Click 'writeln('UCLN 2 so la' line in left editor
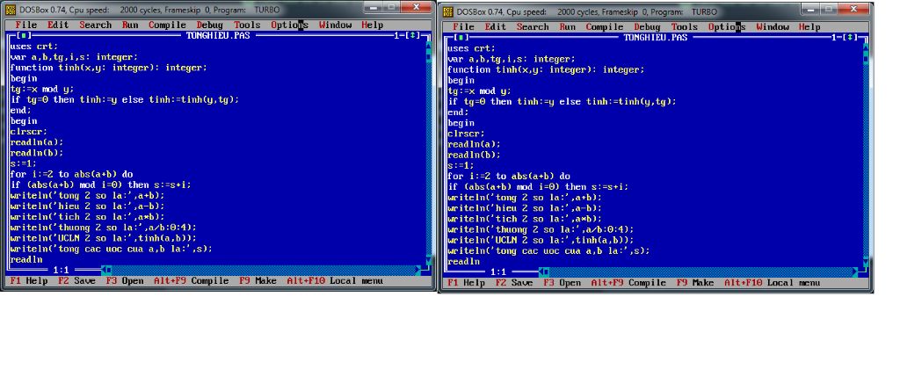 click(104, 238)
